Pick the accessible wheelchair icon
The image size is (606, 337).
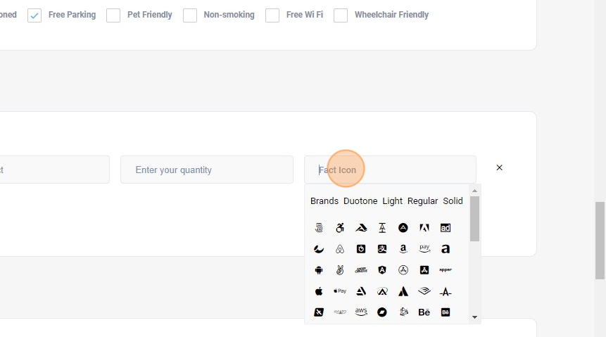(x=340, y=228)
